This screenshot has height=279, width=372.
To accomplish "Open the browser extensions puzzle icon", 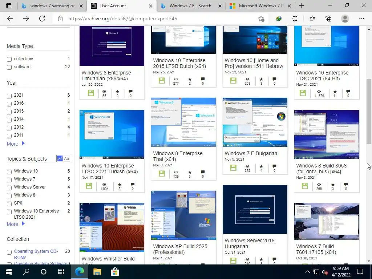I will coord(295,19).
